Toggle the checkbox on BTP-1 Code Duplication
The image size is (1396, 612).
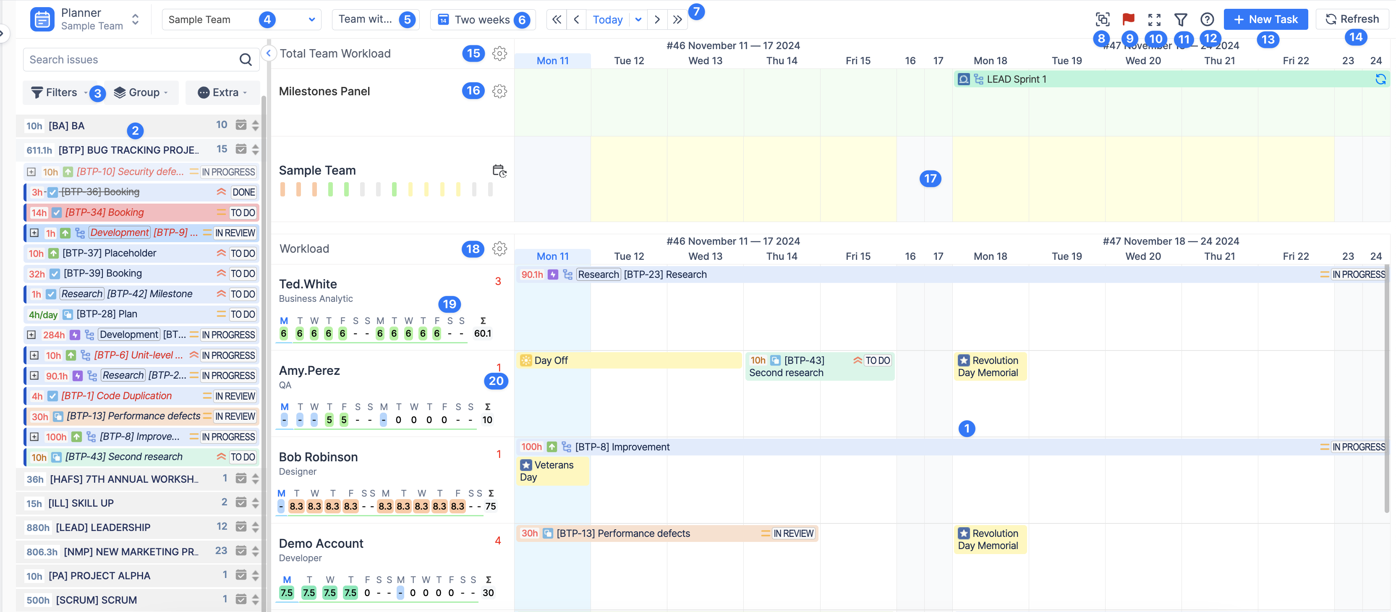(52, 396)
